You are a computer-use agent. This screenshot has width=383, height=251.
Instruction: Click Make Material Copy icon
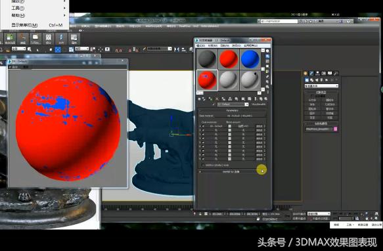click(x=223, y=99)
